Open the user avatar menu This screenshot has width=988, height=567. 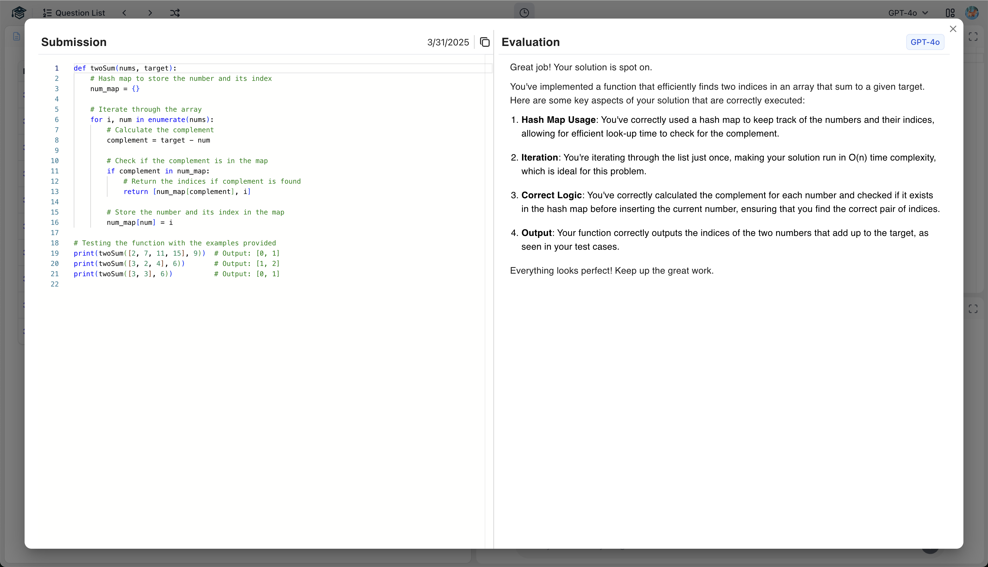[x=972, y=13]
